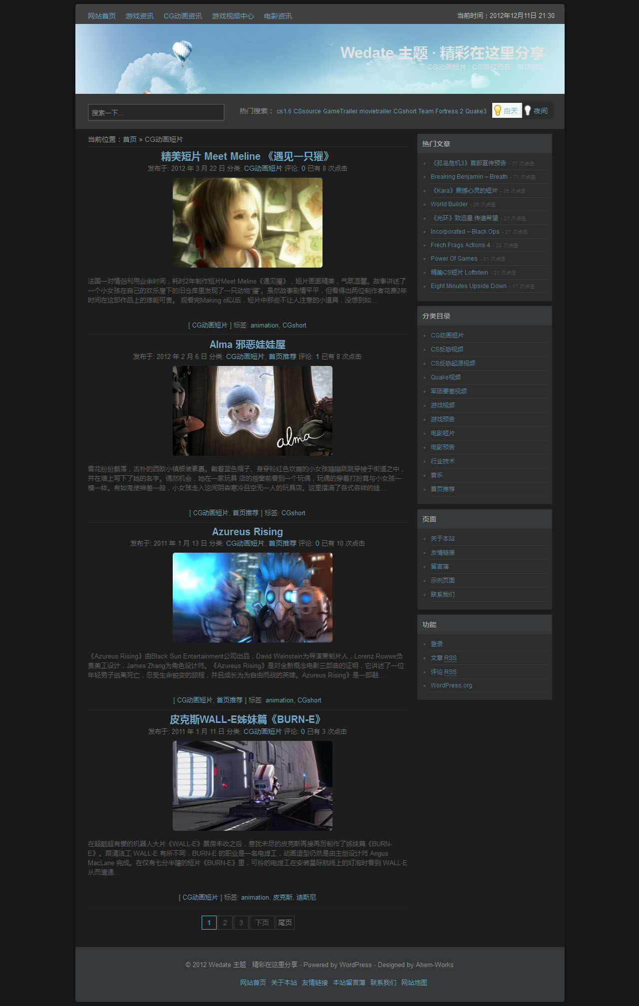Viewport: 639px width, 1006px height.
Task: Open the 游戏视频中心 navigation item
Action: (233, 16)
